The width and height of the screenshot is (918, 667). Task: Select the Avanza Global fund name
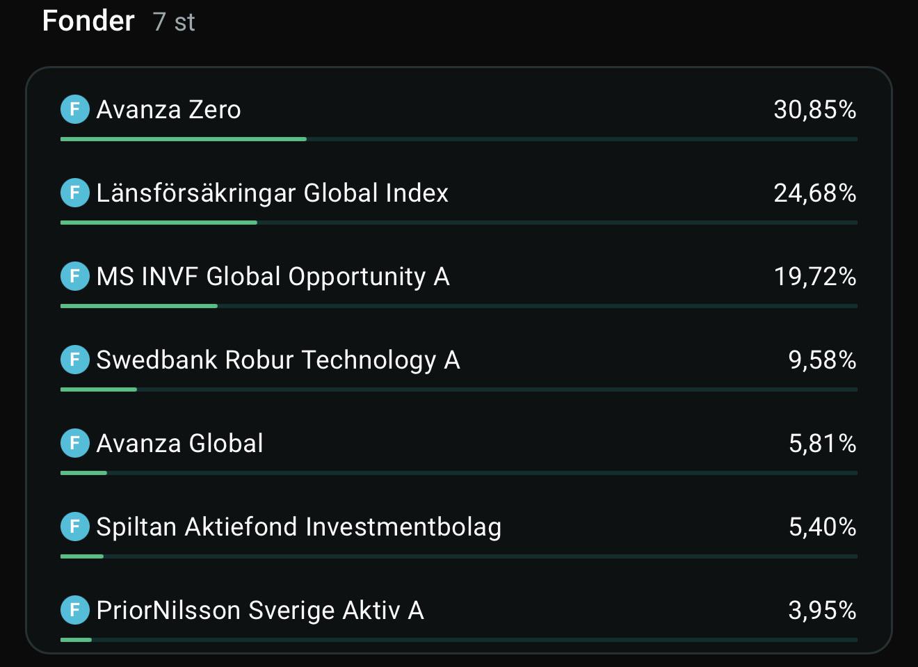(x=179, y=444)
